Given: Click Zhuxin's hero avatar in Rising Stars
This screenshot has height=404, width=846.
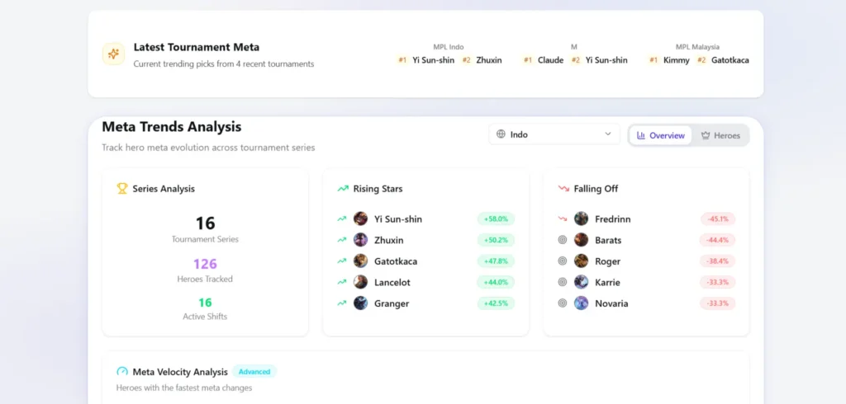Looking at the screenshot, I should (360, 240).
